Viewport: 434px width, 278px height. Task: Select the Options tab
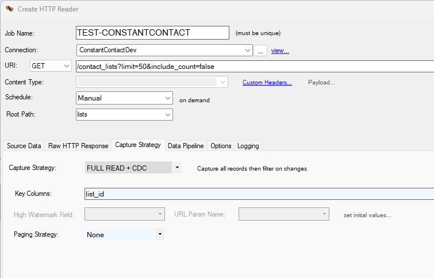tap(221, 146)
